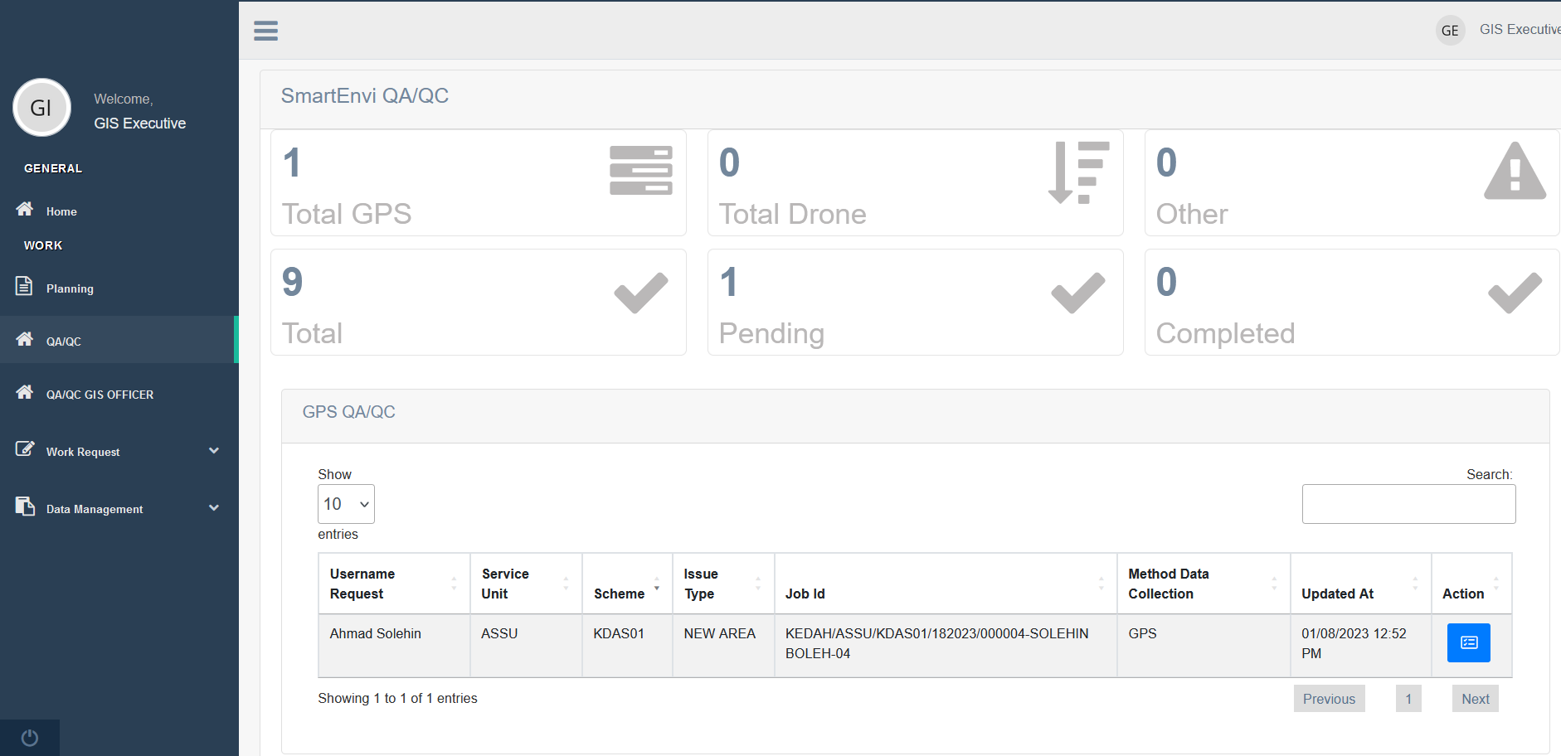Viewport: 1561px width, 756px height.
Task: Click the power logout icon
Action: pyautogui.click(x=30, y=738)
